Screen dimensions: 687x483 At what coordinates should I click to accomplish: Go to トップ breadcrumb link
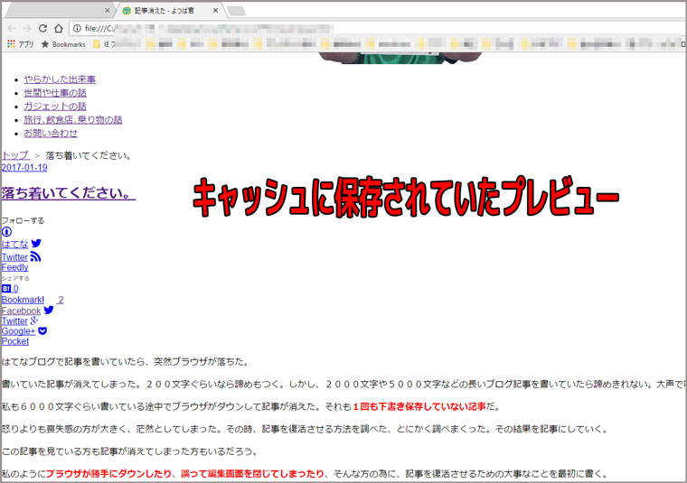tap(15, 155)
